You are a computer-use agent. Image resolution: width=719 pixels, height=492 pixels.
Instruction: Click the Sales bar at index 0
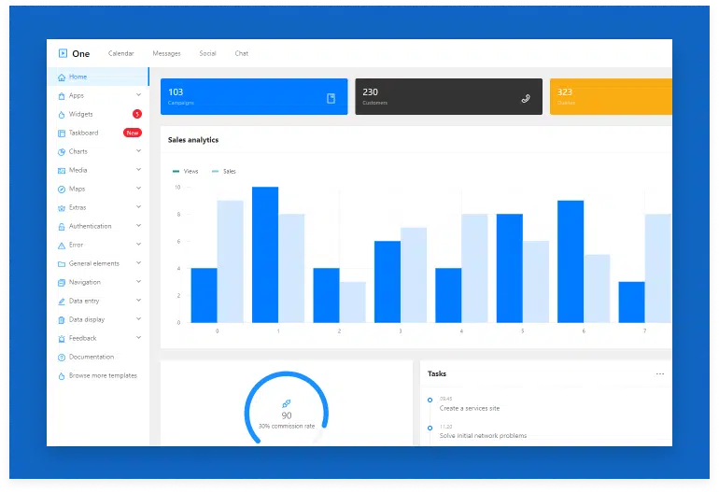pos(231,261)
